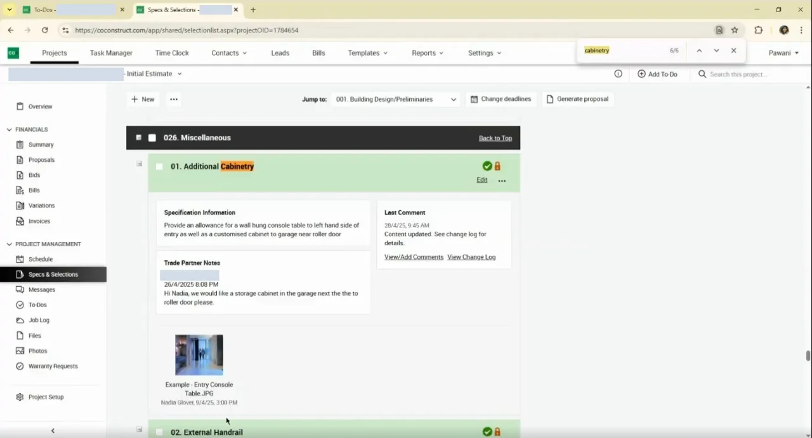Open the three-dots menu for Additional Cabinetry
Image resolution: width=812 pixels, height=438 pixels.
(502, 181)
